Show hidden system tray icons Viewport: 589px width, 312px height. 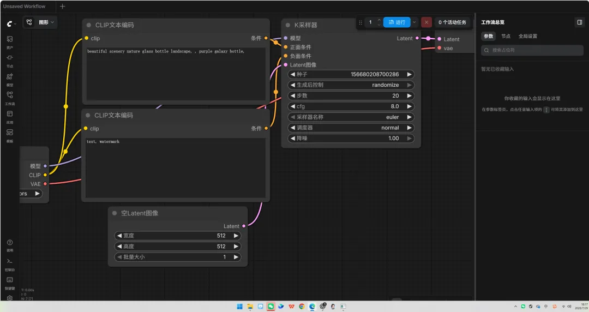(515, 307)
